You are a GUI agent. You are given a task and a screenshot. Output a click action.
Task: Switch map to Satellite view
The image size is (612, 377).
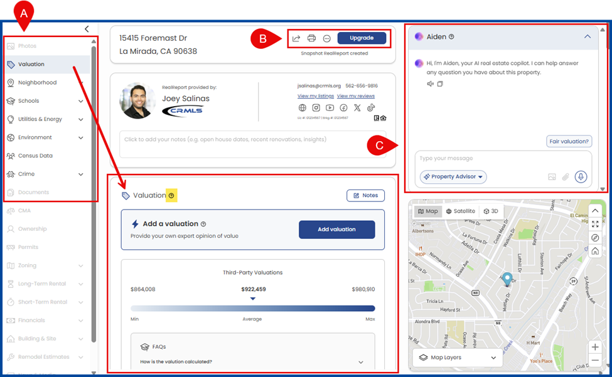[x=461, y=211]
